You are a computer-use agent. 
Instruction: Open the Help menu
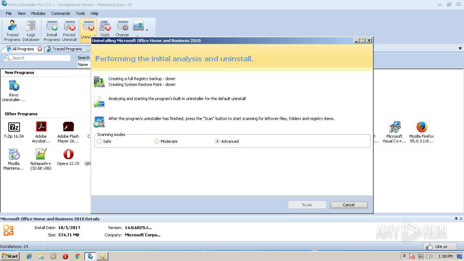[94, 13]
